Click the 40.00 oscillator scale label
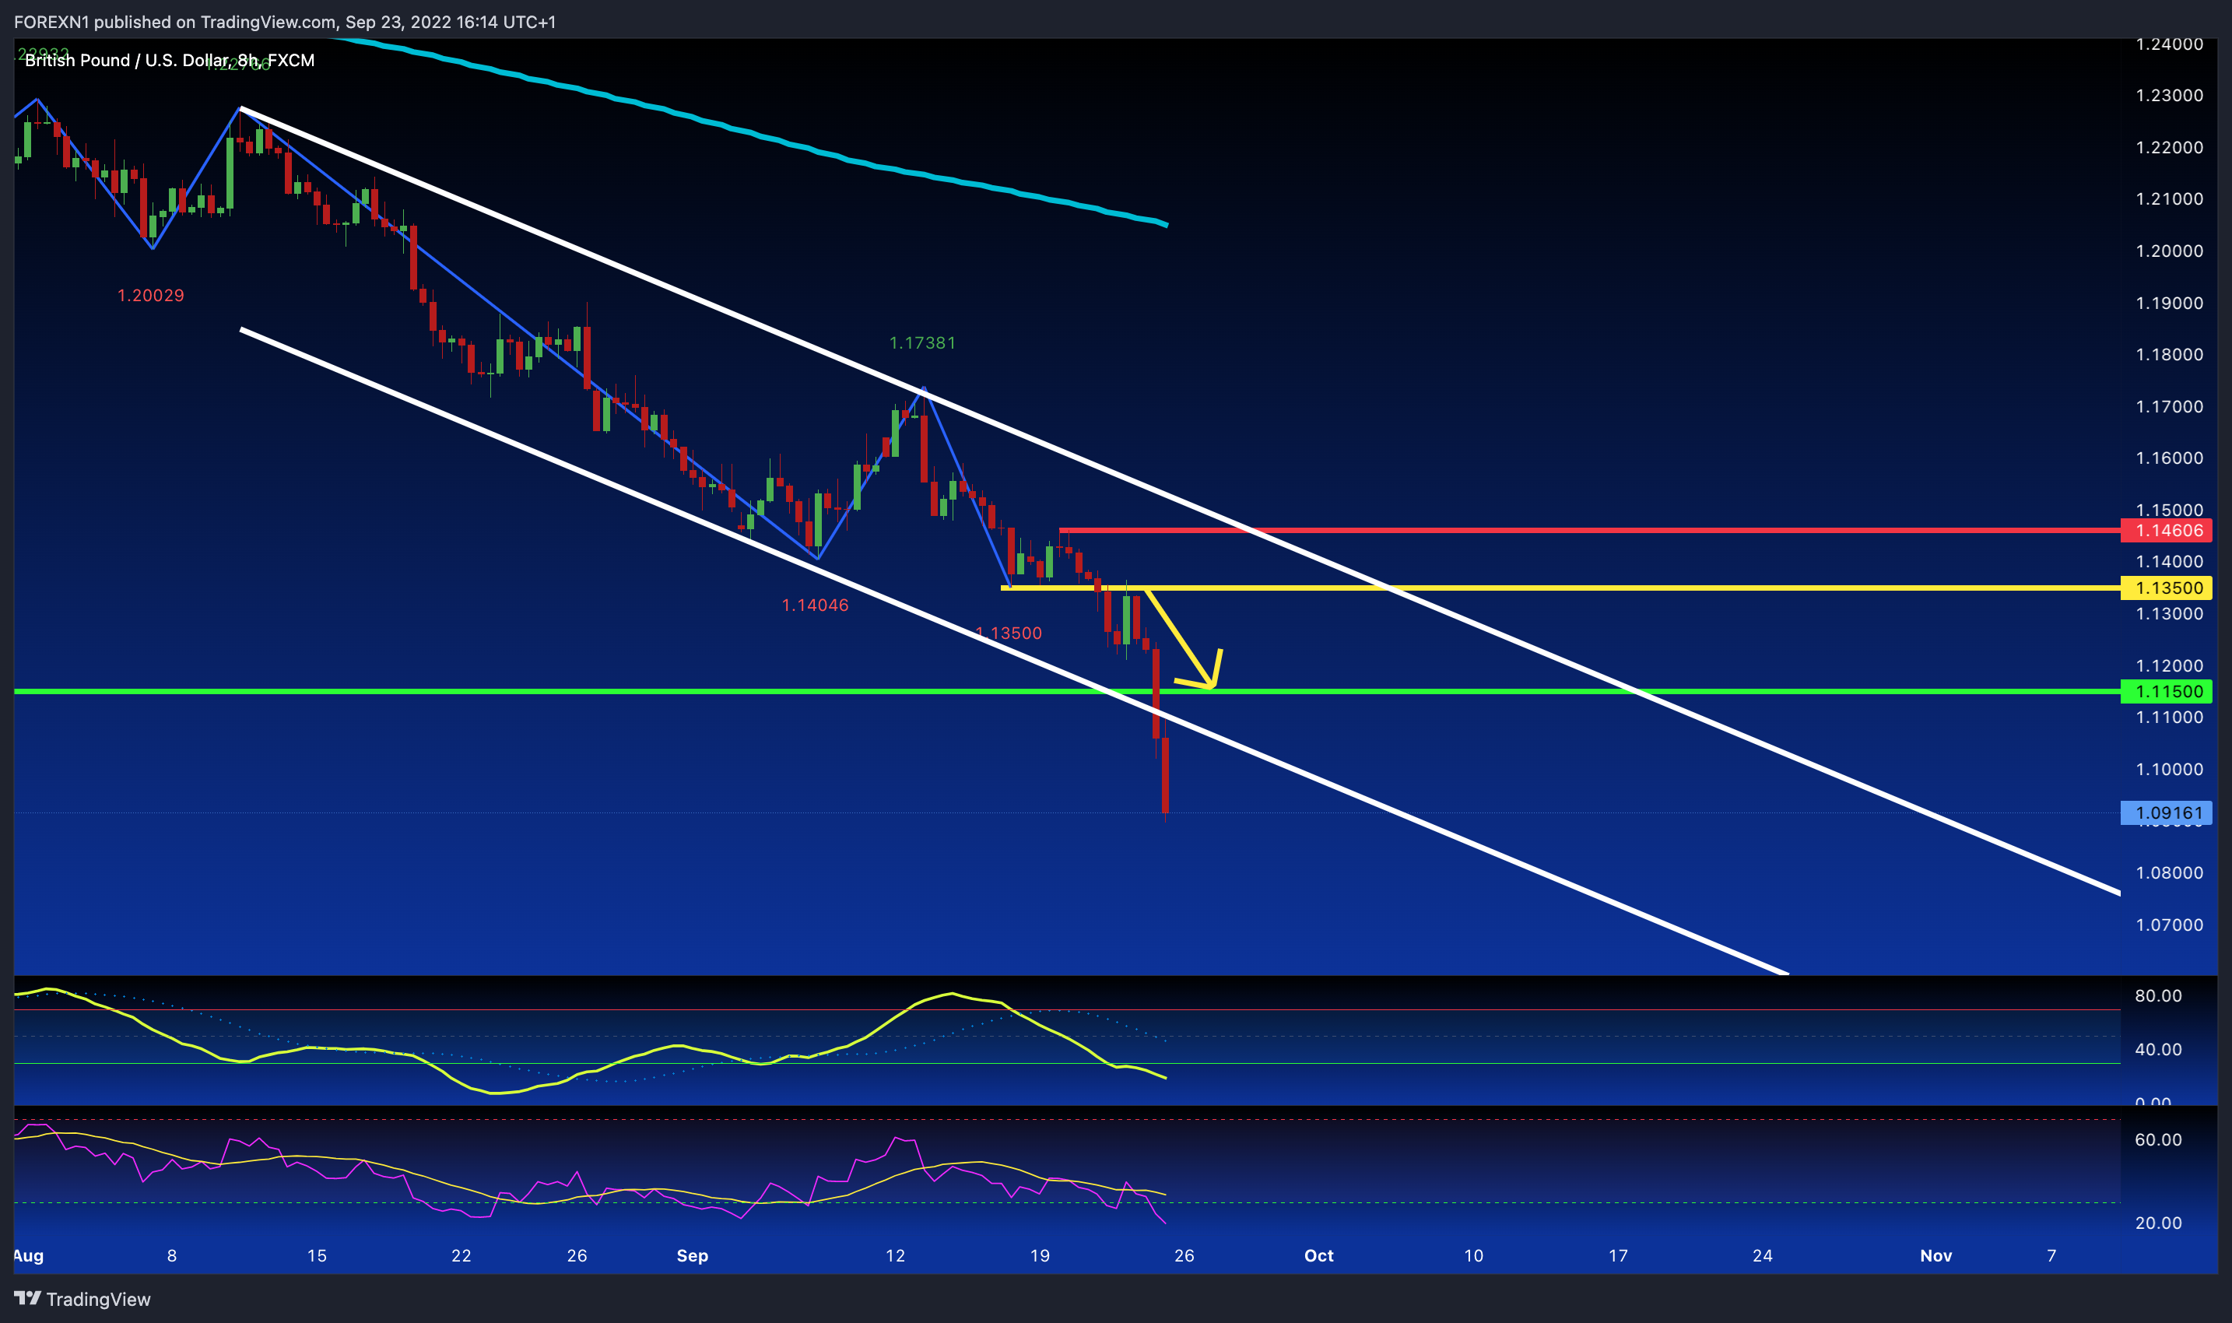 point(2158,1049)
